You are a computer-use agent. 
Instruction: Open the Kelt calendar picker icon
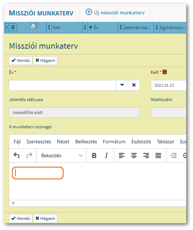click(x=165, y=72)
